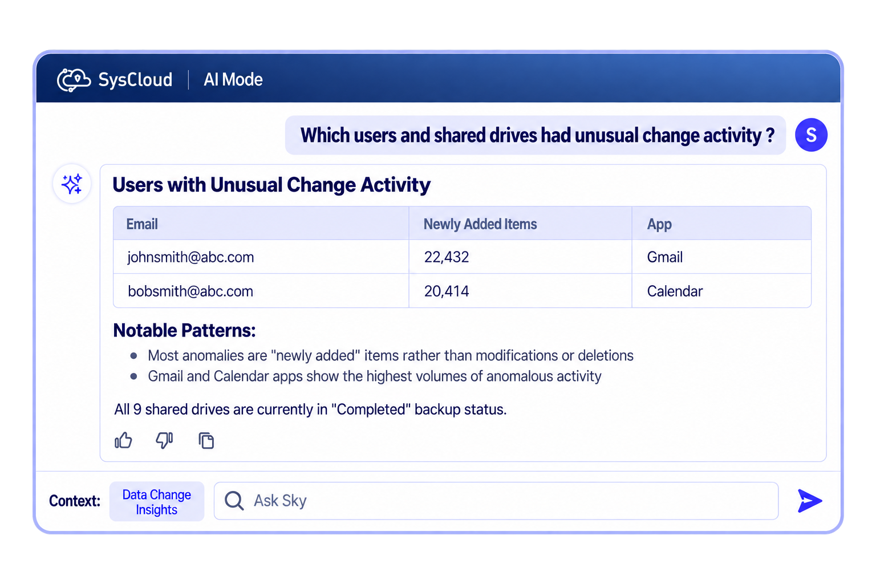
Task: Click the SysCloud brand name
Action: click(135, 80)
